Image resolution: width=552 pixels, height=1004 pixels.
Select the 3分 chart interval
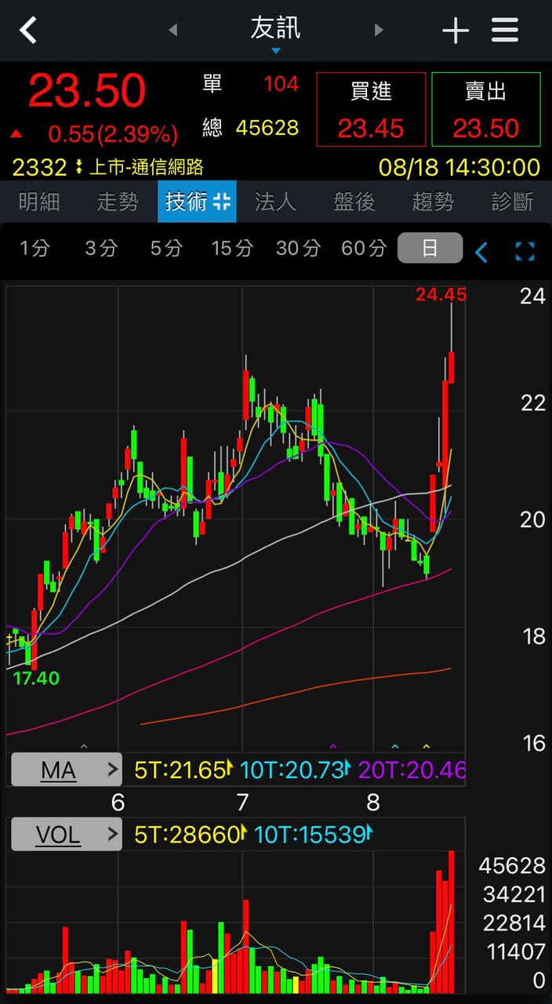point(101,249)
